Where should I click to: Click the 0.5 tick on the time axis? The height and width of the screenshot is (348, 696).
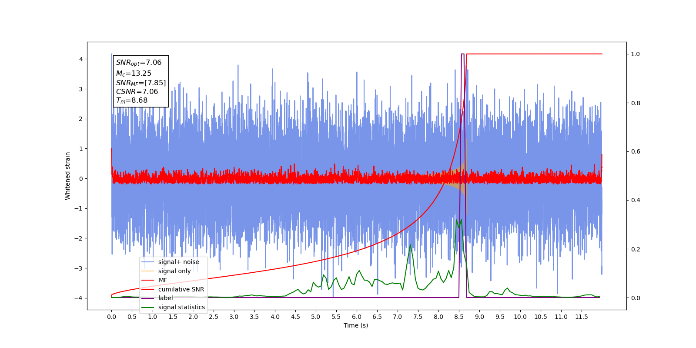point(132,317)
